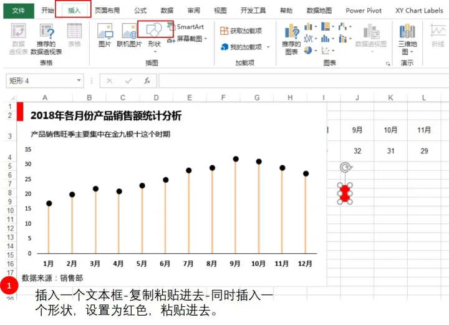
Task: Open the XY Chart Labels tab
Action: pos(419,11)
